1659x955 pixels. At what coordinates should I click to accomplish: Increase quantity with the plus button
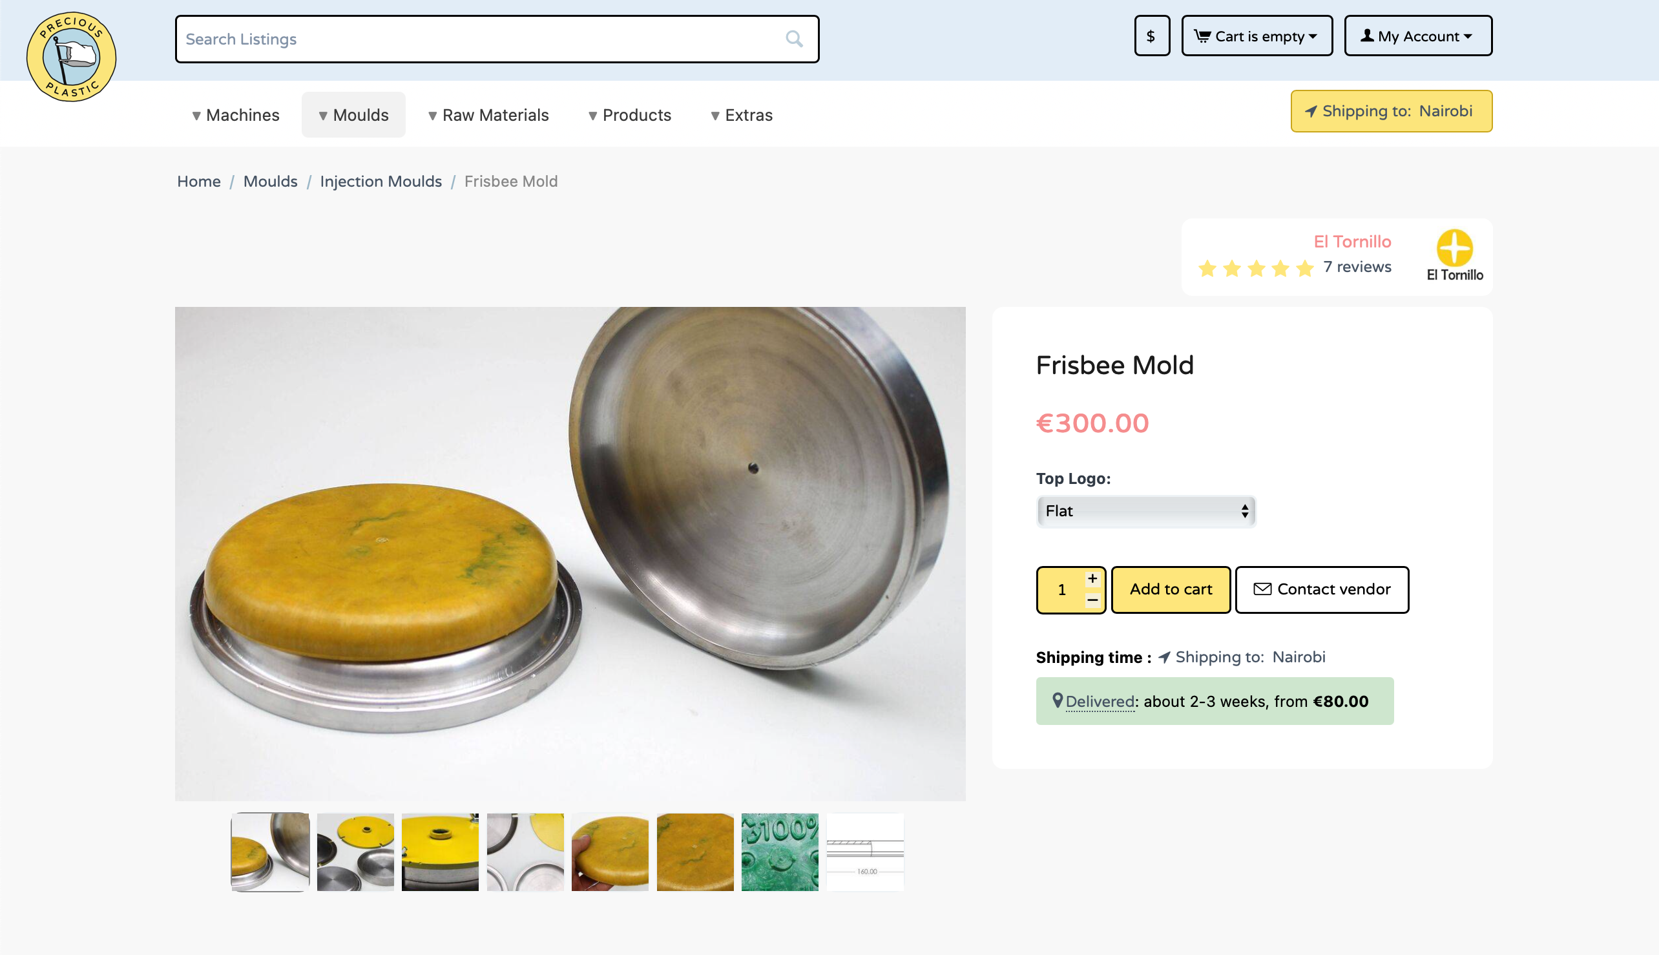pyautogui.click(x=1092, y=578)
